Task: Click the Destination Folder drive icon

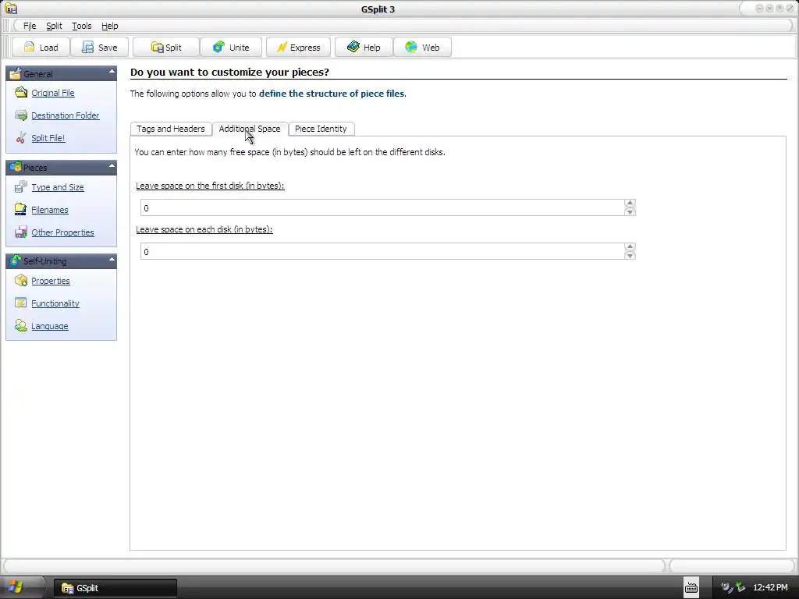Action: pos(21,115)
